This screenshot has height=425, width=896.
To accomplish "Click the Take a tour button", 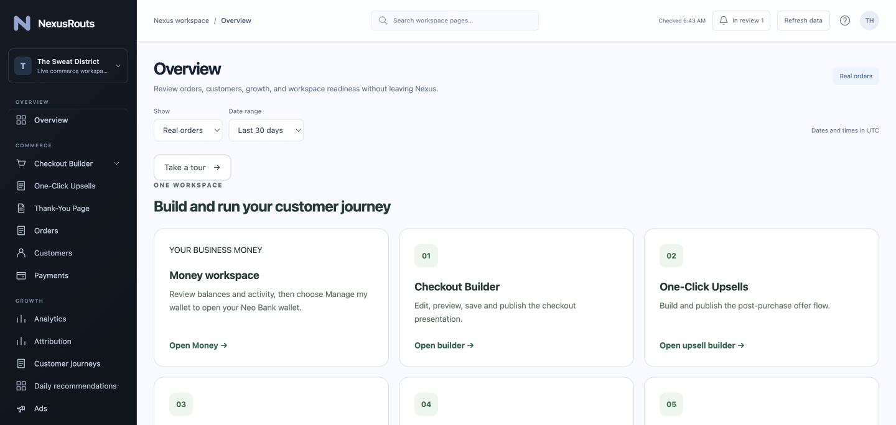I will [x=192, y=167].
